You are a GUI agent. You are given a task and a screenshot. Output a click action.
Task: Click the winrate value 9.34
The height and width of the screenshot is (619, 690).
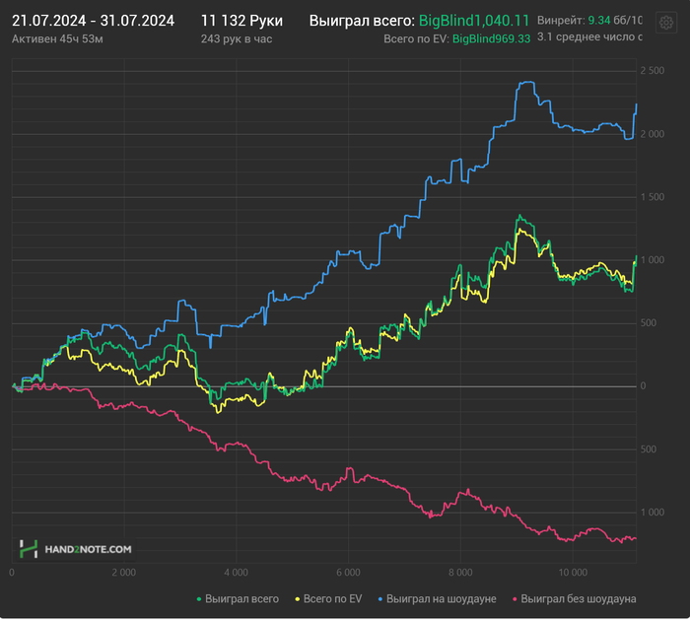[599, 21]
